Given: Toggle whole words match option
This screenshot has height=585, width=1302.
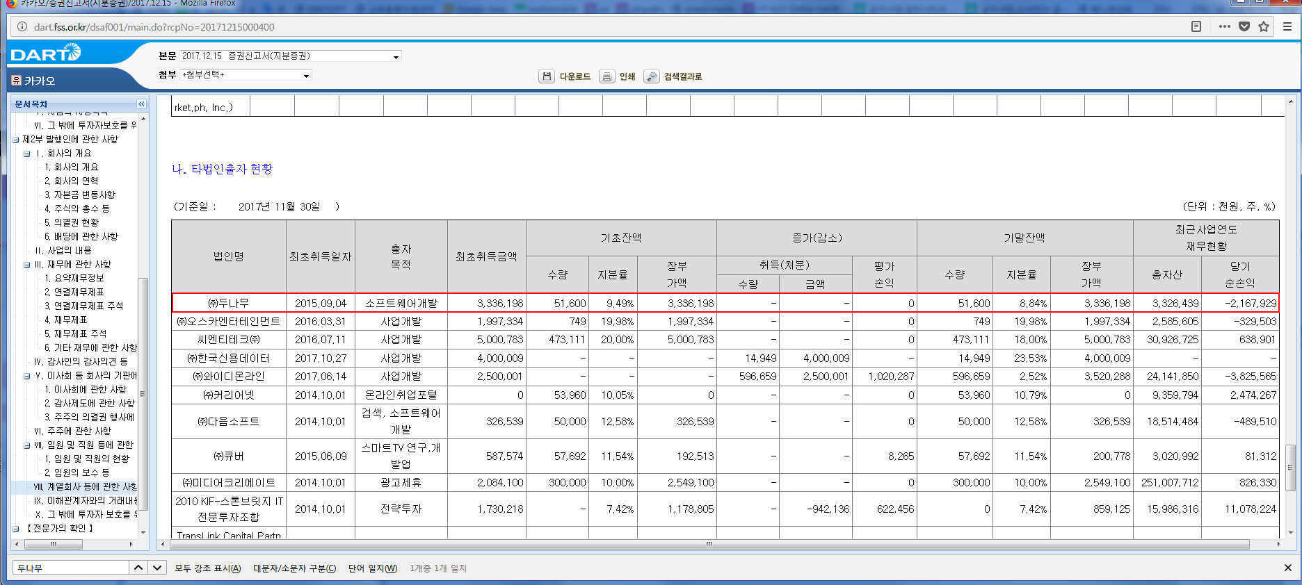Looking at the screenshot, I should point(372,568).
